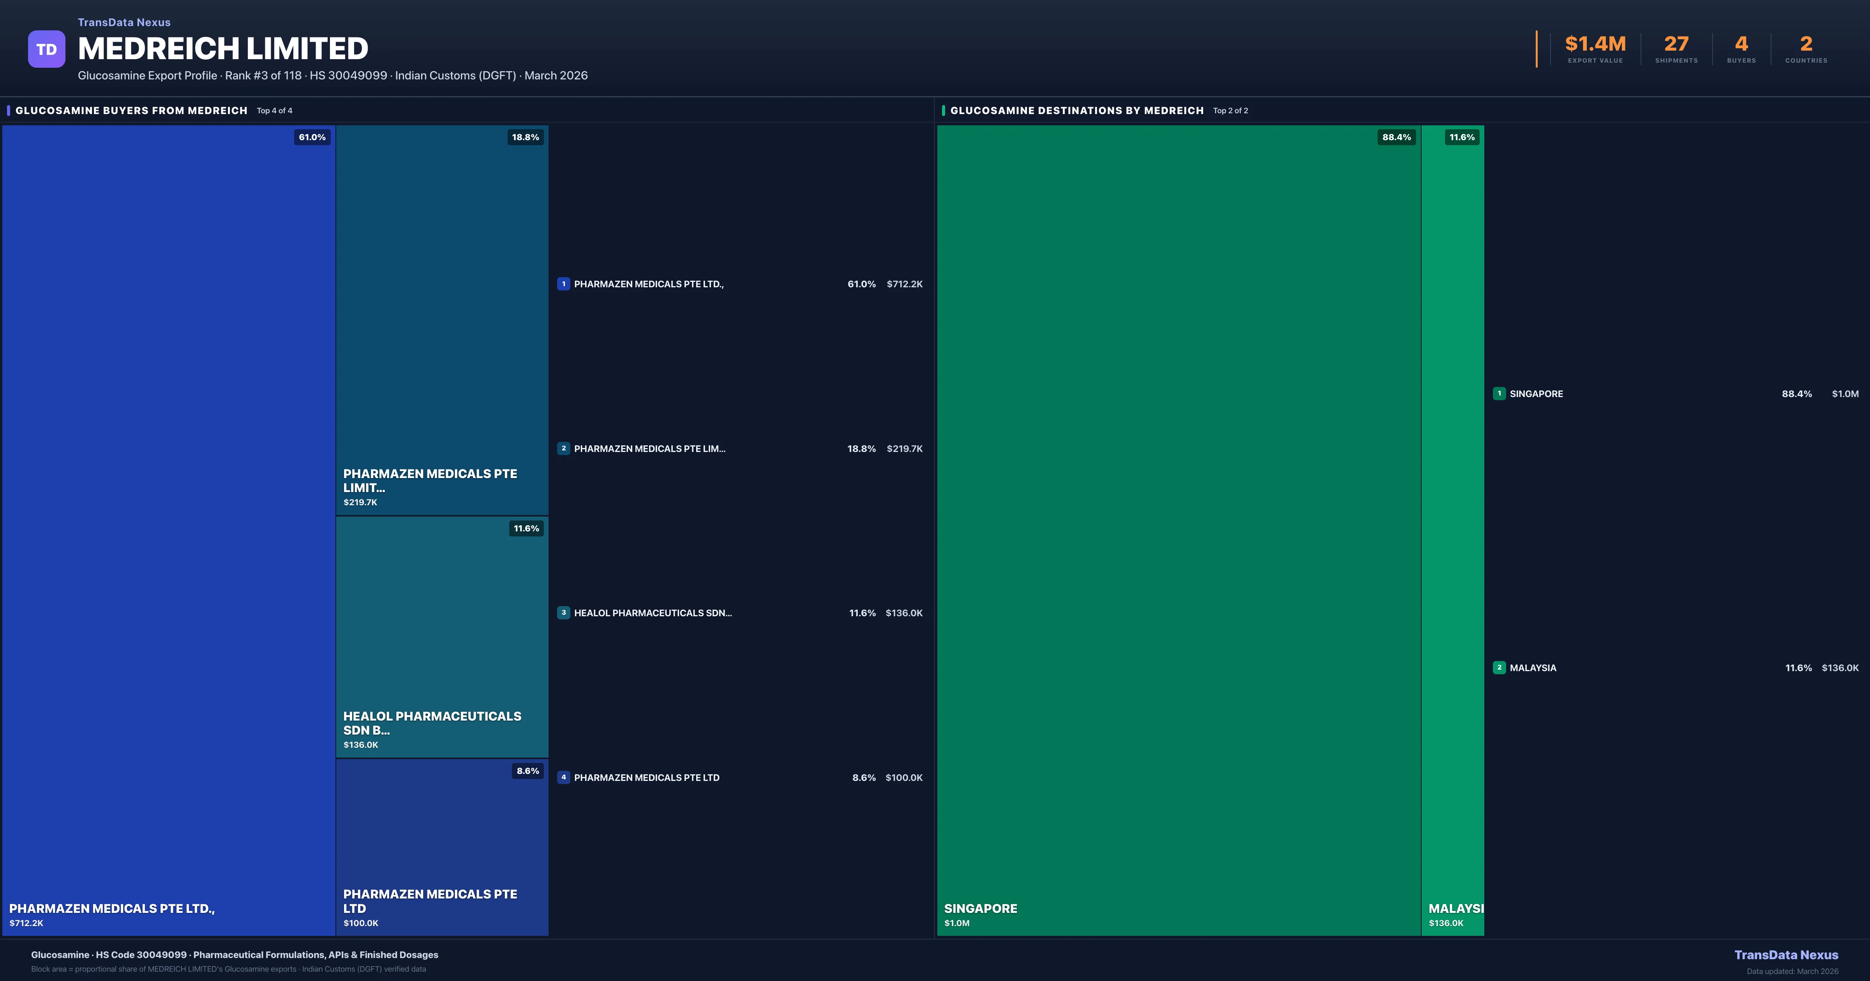The image size is (1870, 981).
Task: Click rank badge 2 in buyers list
Action: 563,448
